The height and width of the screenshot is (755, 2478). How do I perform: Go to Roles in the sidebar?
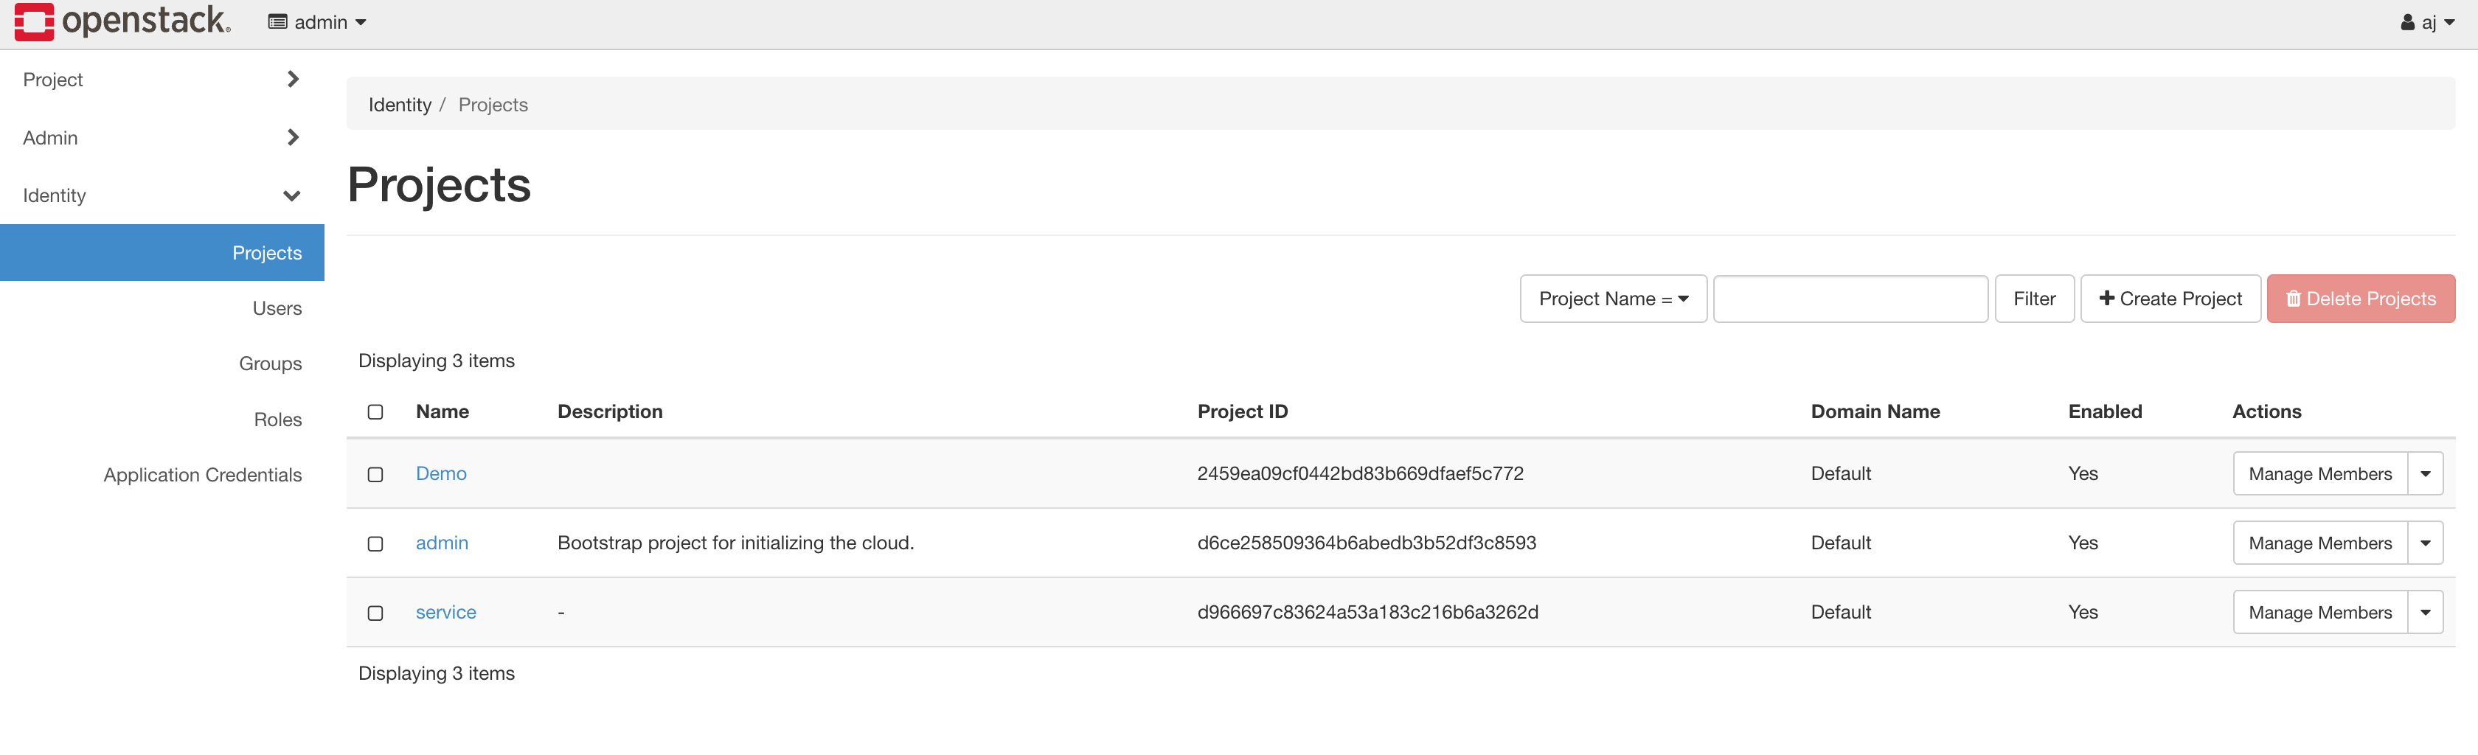277,420
